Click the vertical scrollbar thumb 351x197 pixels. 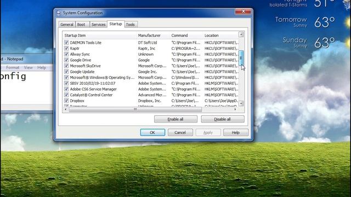click(241, 58)
